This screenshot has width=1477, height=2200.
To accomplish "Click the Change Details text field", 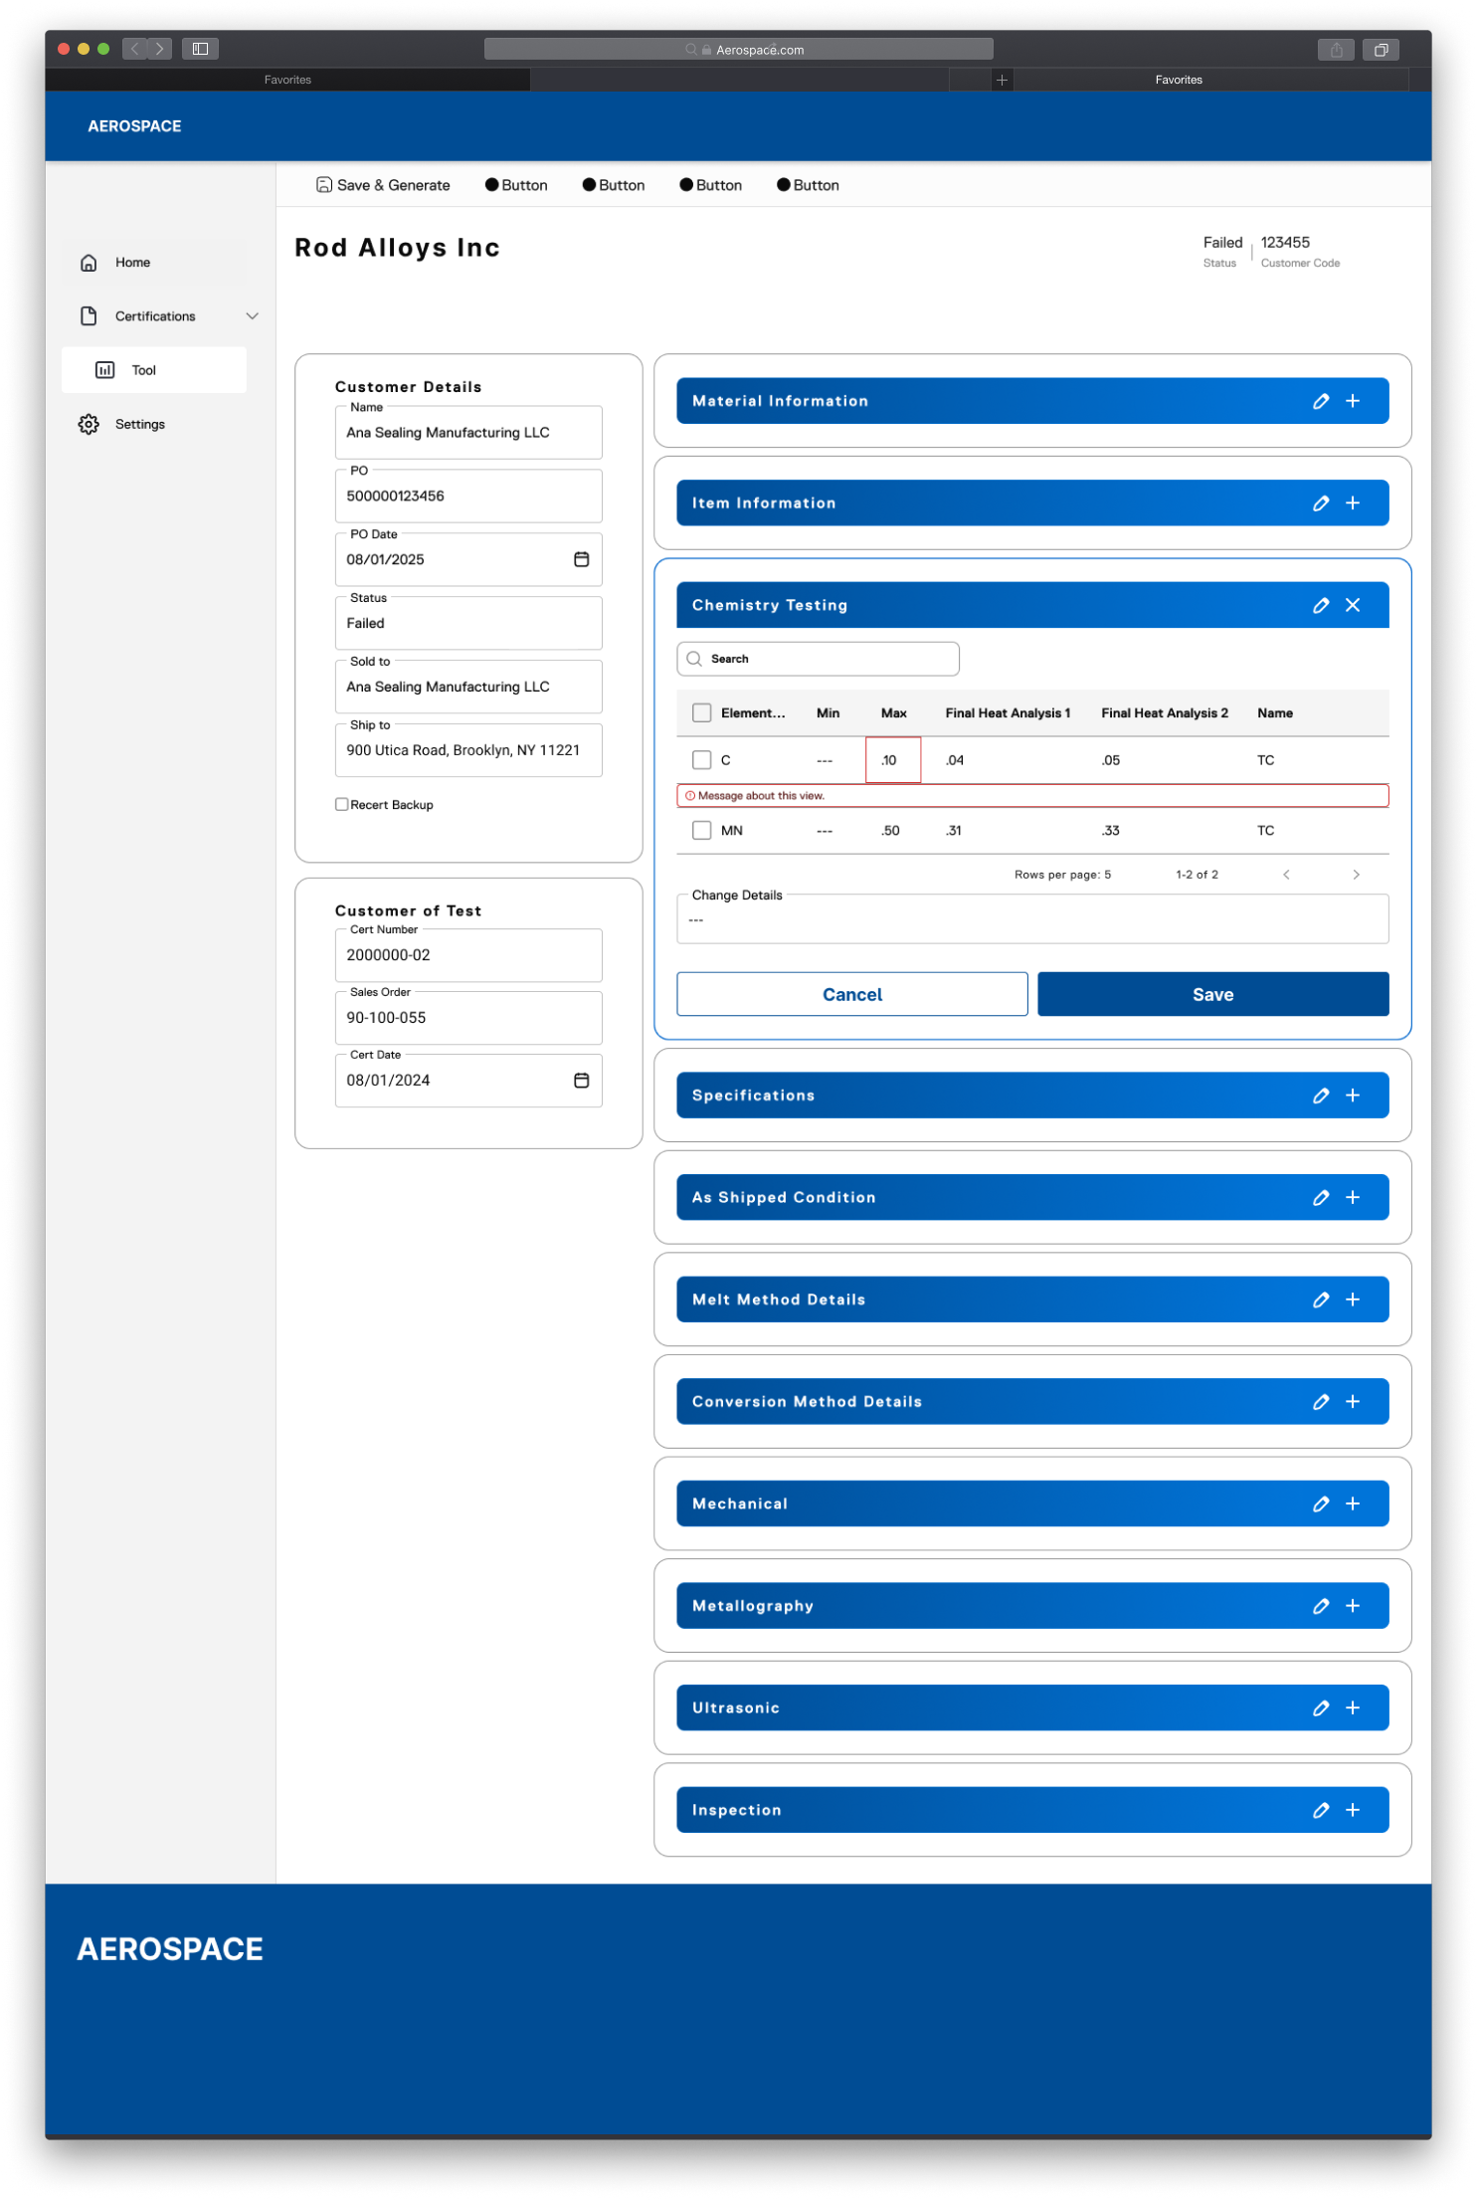I will pos(1032,918).
